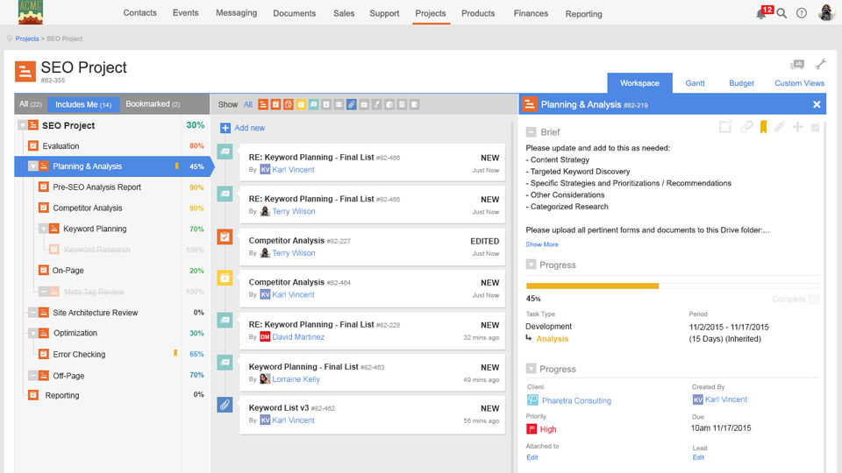
Task: Click the Edit link under Lead
Action: tap(698, 457)
